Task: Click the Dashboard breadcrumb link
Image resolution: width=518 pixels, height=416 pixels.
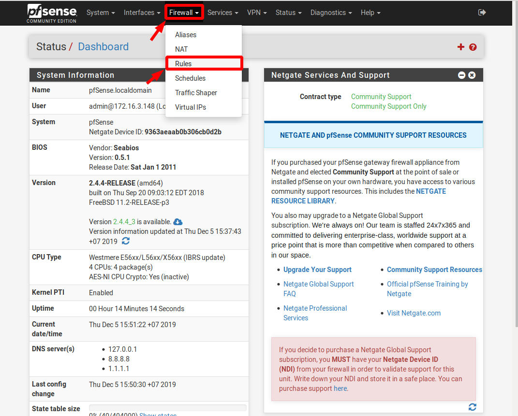Action: tap(104, 46)
